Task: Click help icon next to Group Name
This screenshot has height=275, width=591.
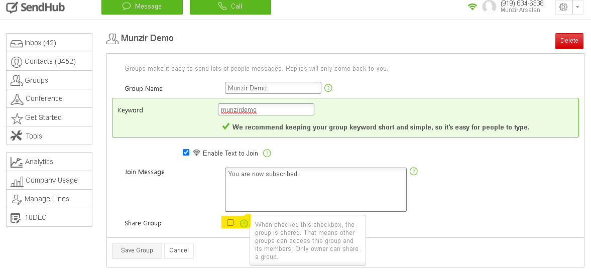Action: tap(328, 88)
